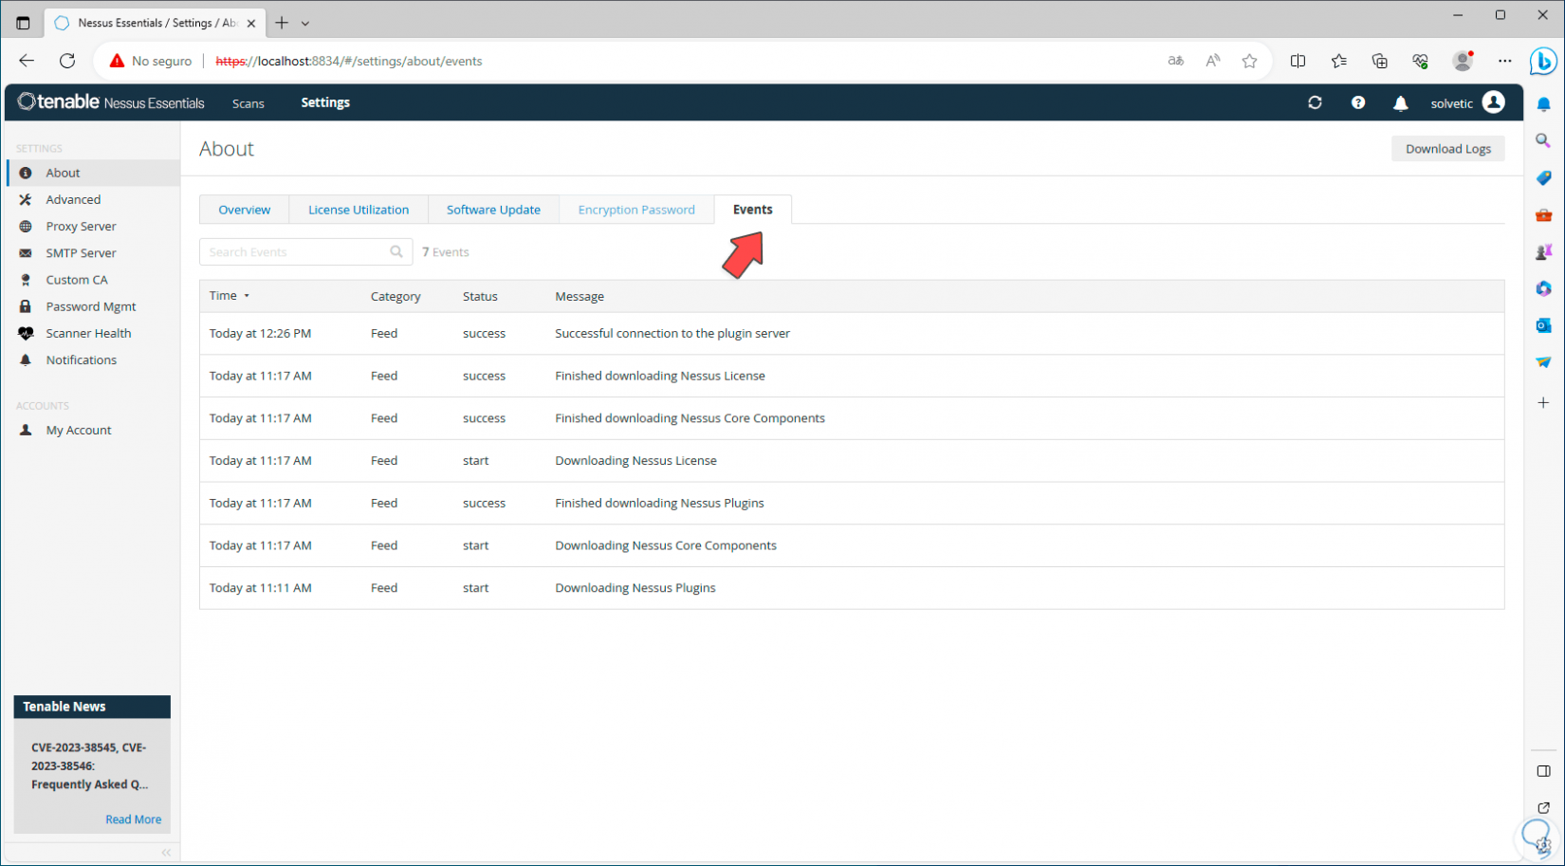Image resolution: width=1565 pixels, height=866 pixels.
Task: Open the browser profile icon
Action: point(1463,61)
